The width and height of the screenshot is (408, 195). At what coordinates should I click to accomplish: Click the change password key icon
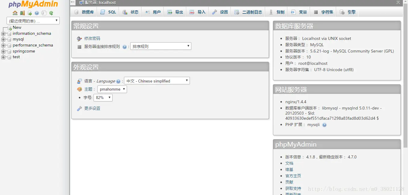tap(79, 38)
